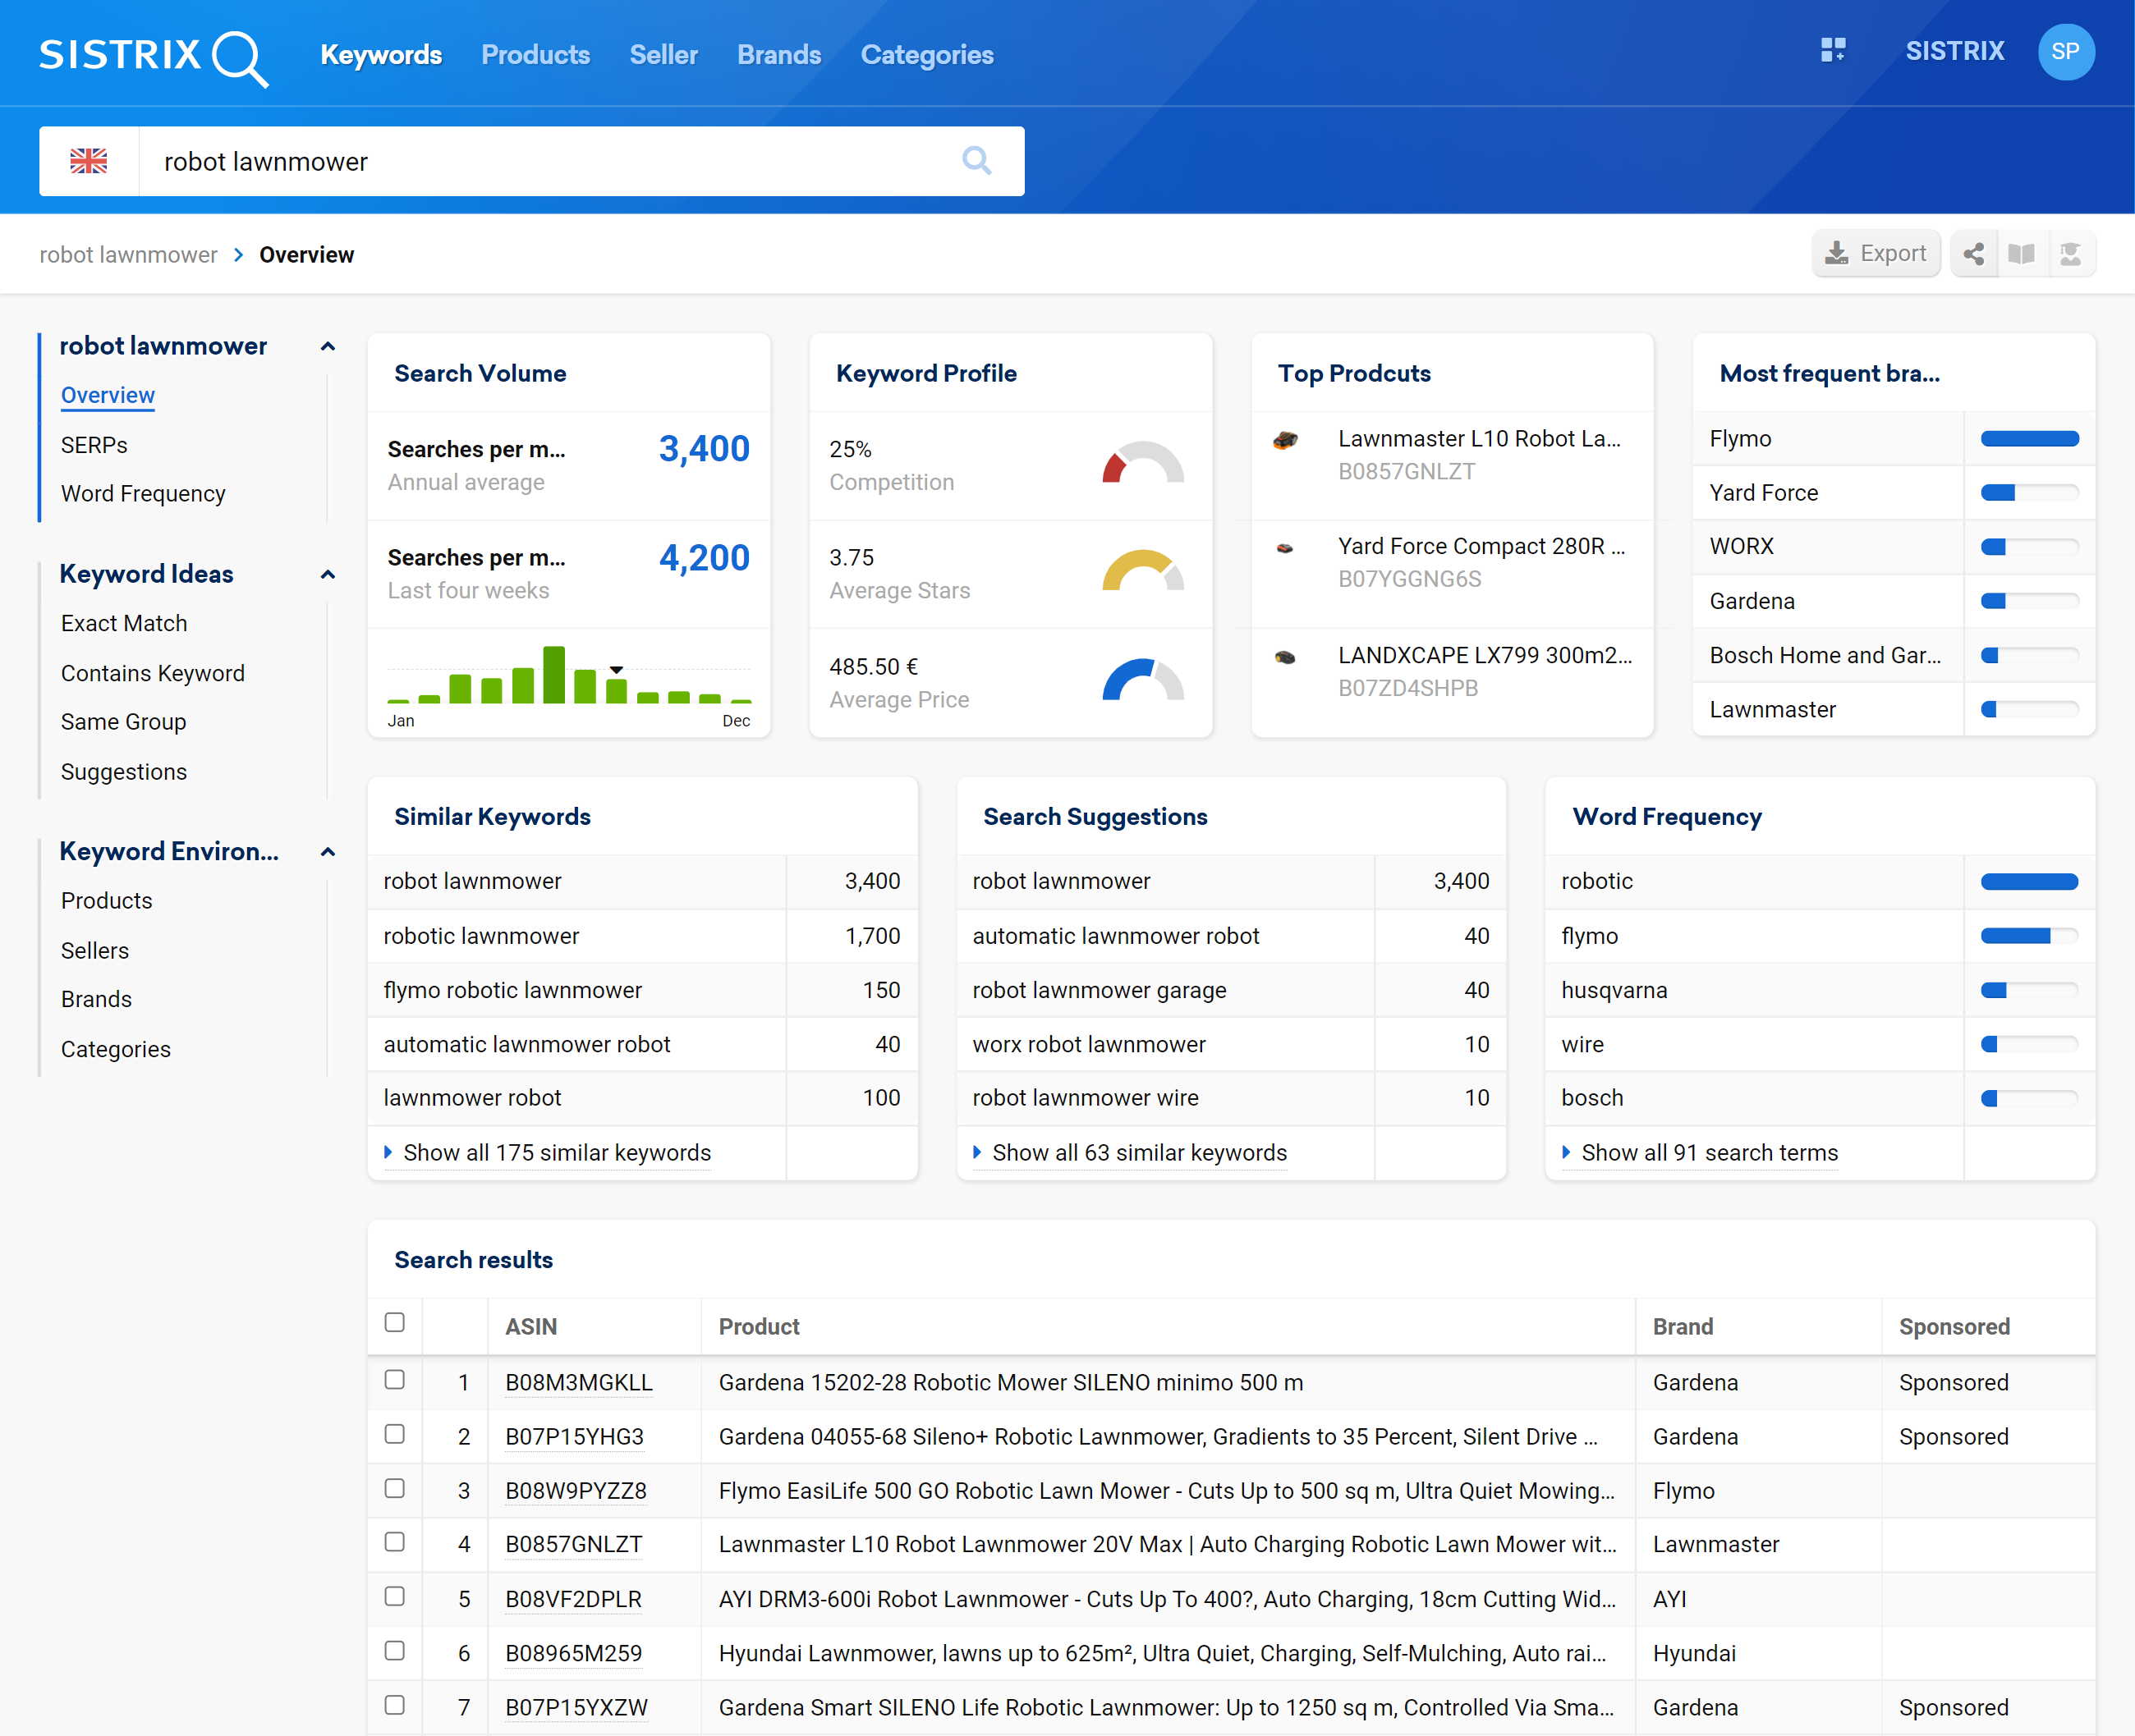Toggle the select-all checkbox in results header
The image size is (2135, 1736).
click(x=395, y=1323)
